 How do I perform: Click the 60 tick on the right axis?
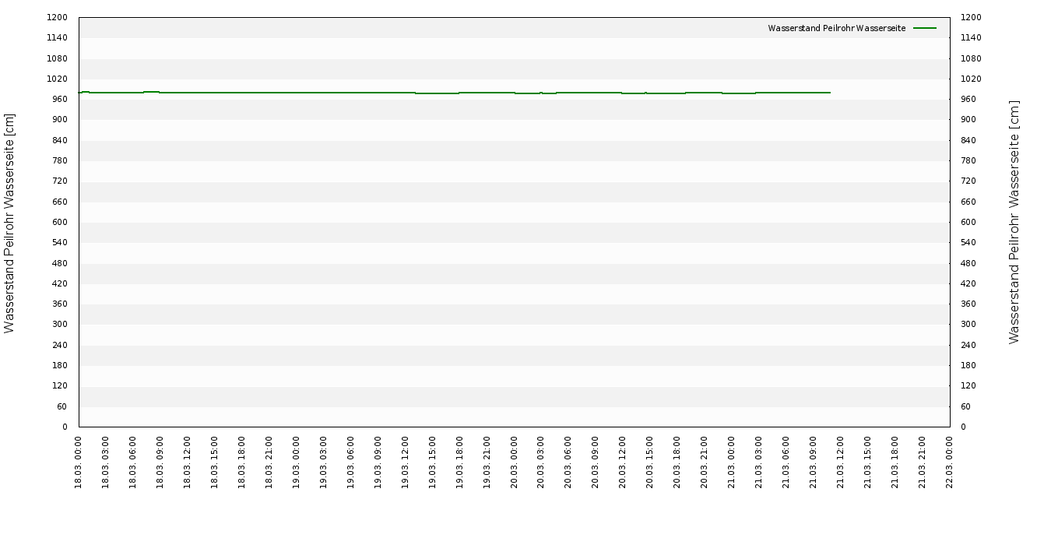coord(965,406)
